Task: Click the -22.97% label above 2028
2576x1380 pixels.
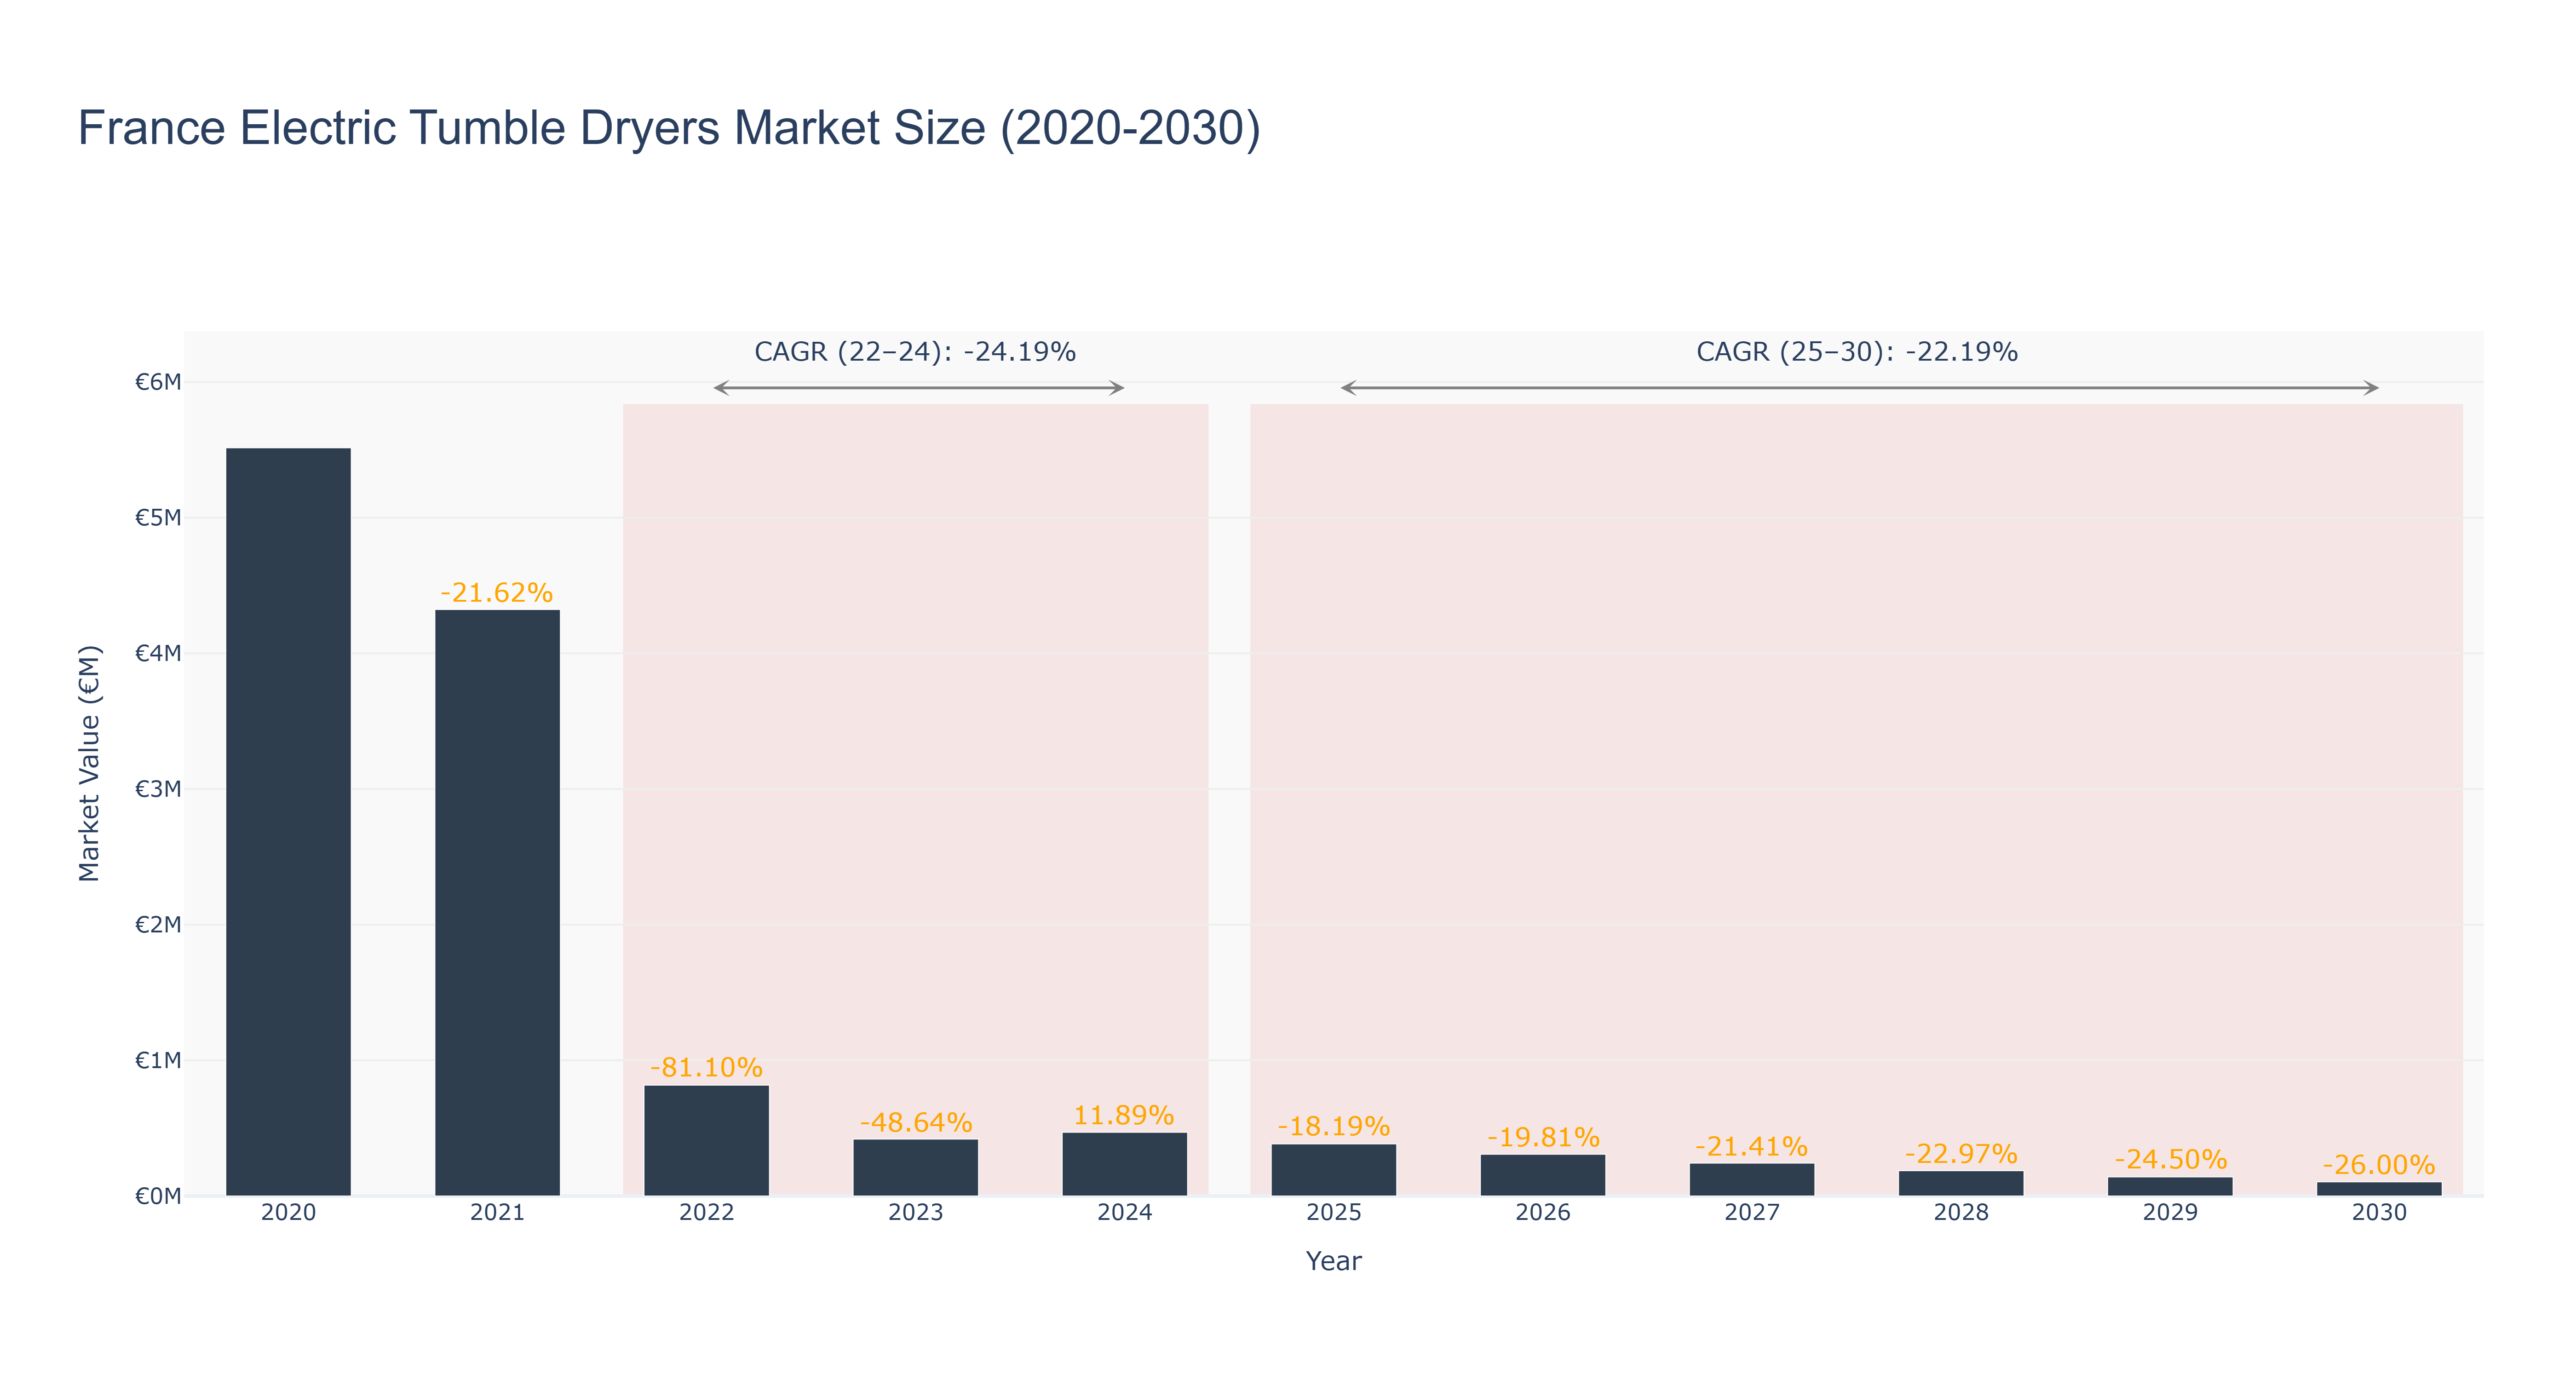Action: [1960, 1154]
